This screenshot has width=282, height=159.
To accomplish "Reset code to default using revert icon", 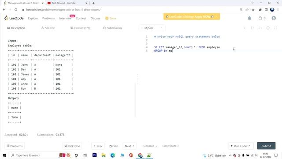I will pos(260,28).
